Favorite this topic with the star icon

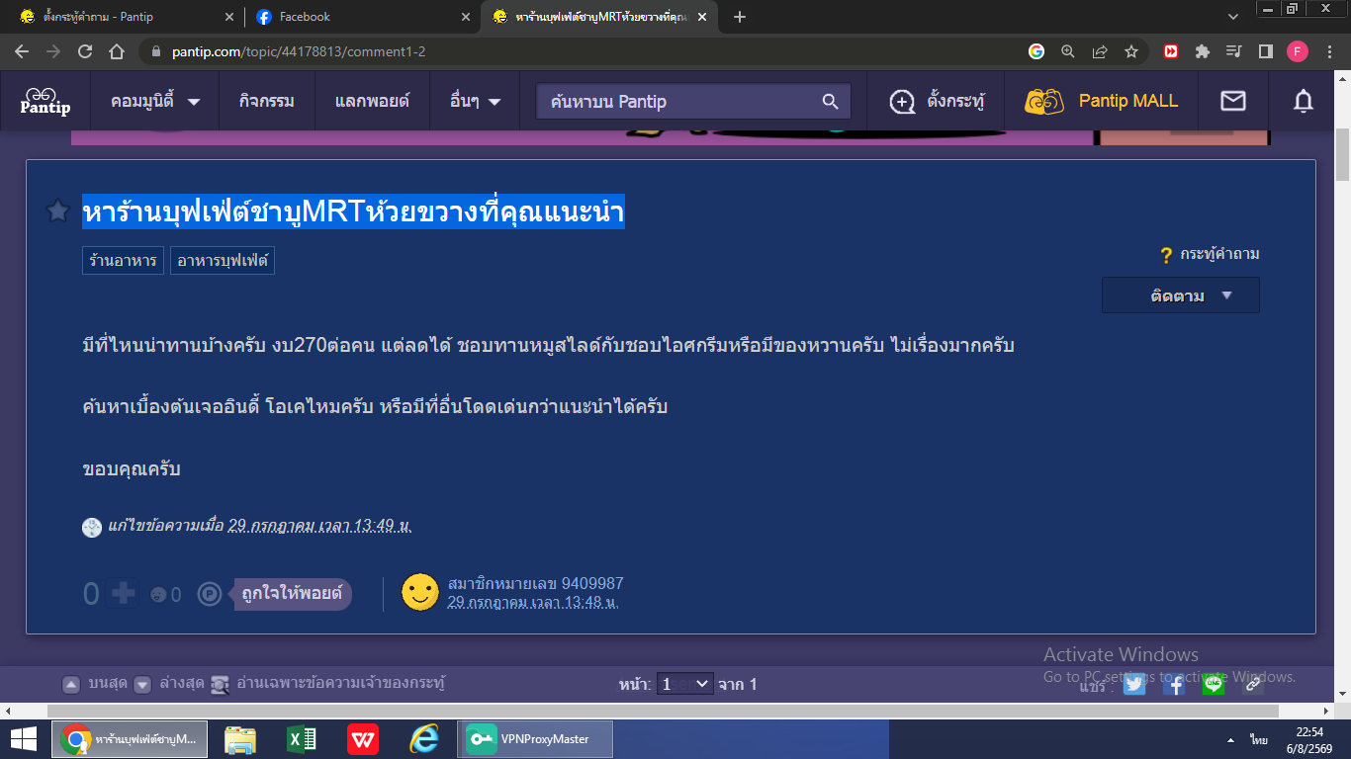(x=58, y=211)
